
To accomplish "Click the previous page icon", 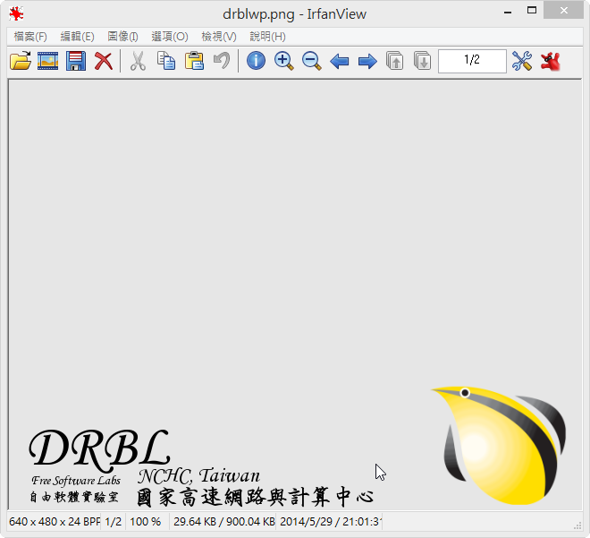I will pos(394,61).
